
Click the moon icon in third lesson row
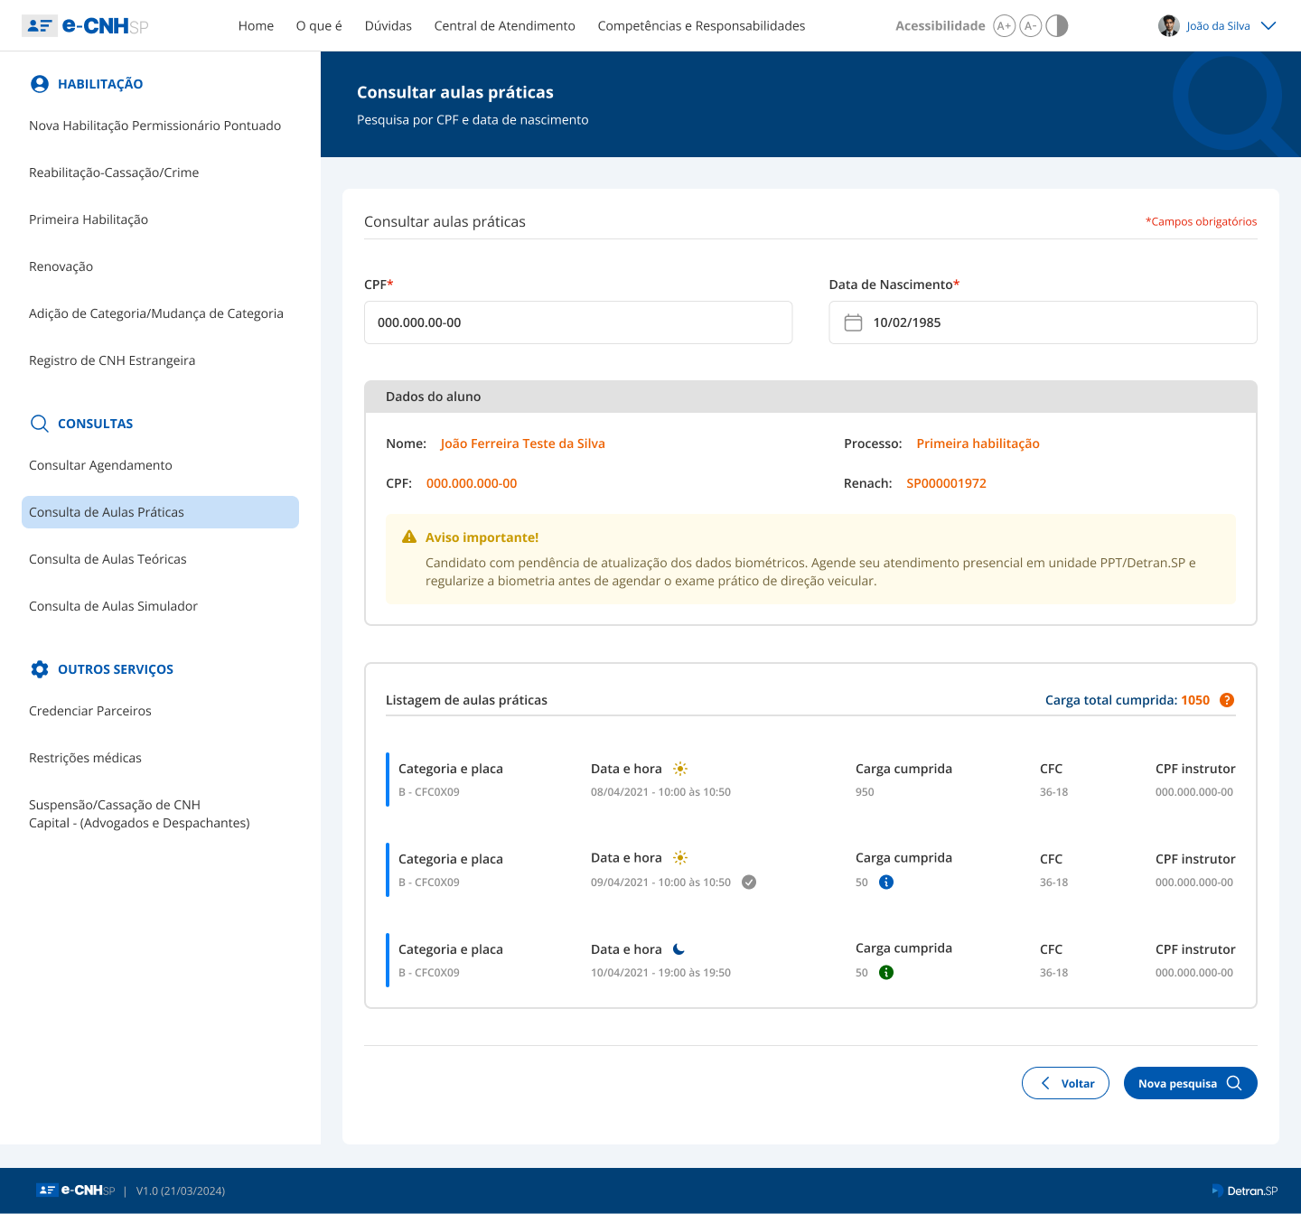click(x=679, y=949)
